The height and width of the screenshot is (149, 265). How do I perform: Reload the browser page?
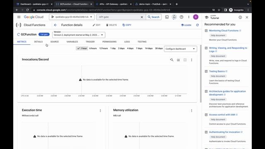[x=28, y=10]
